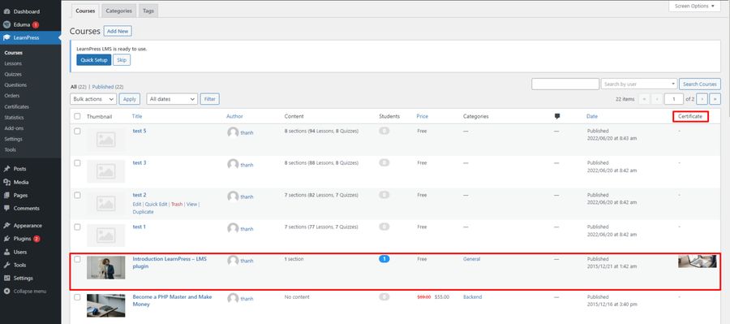Screen dimensions: 730x324
Task: Open Quizzes in LearnPress submenu
Action: click(x=13, y=74)
